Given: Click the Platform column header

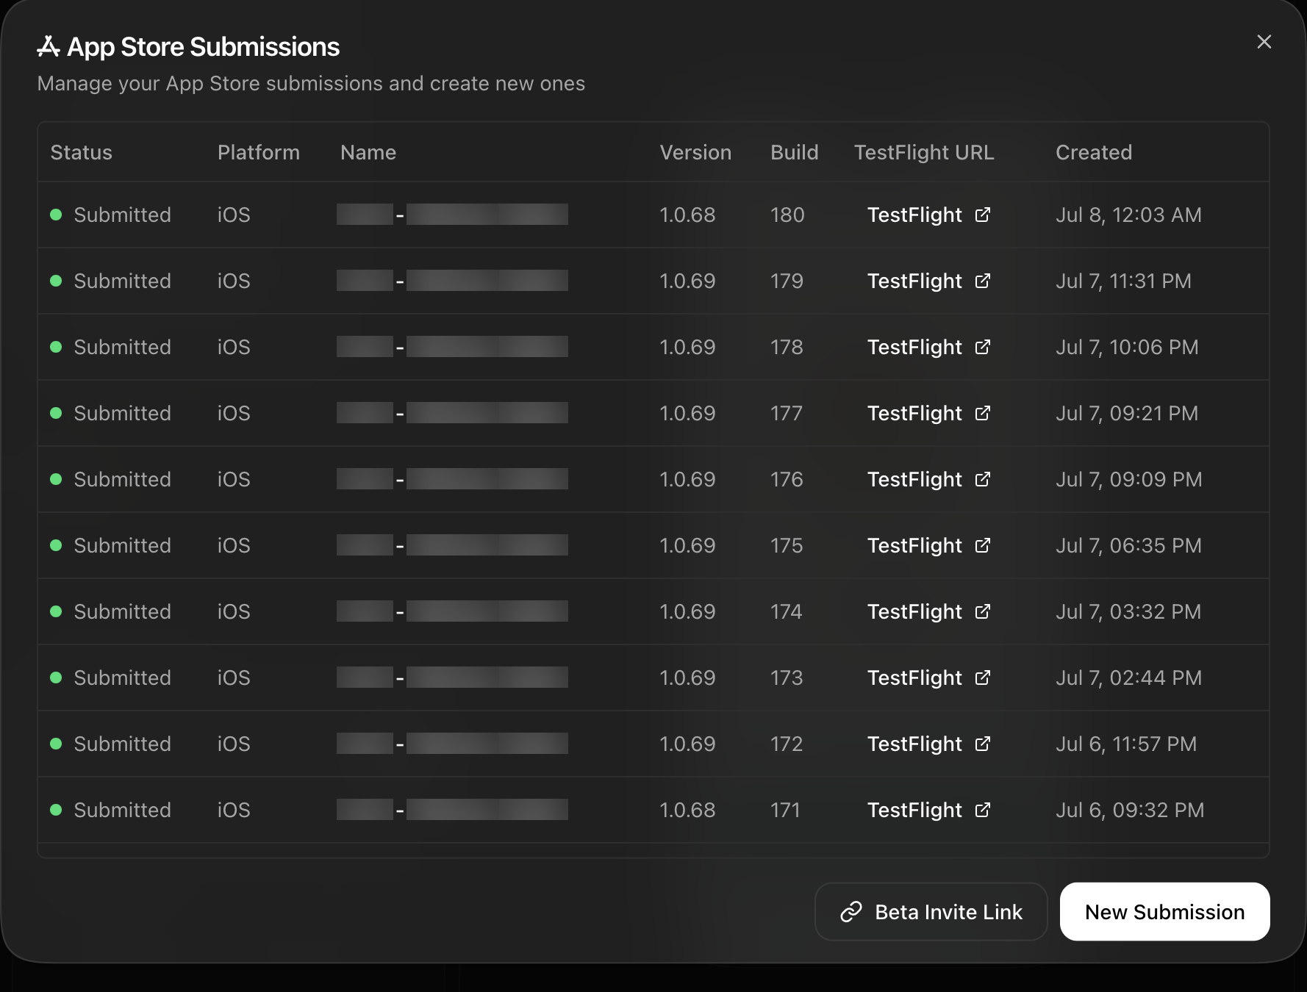Looking at the screenshot, I should 259,152.
